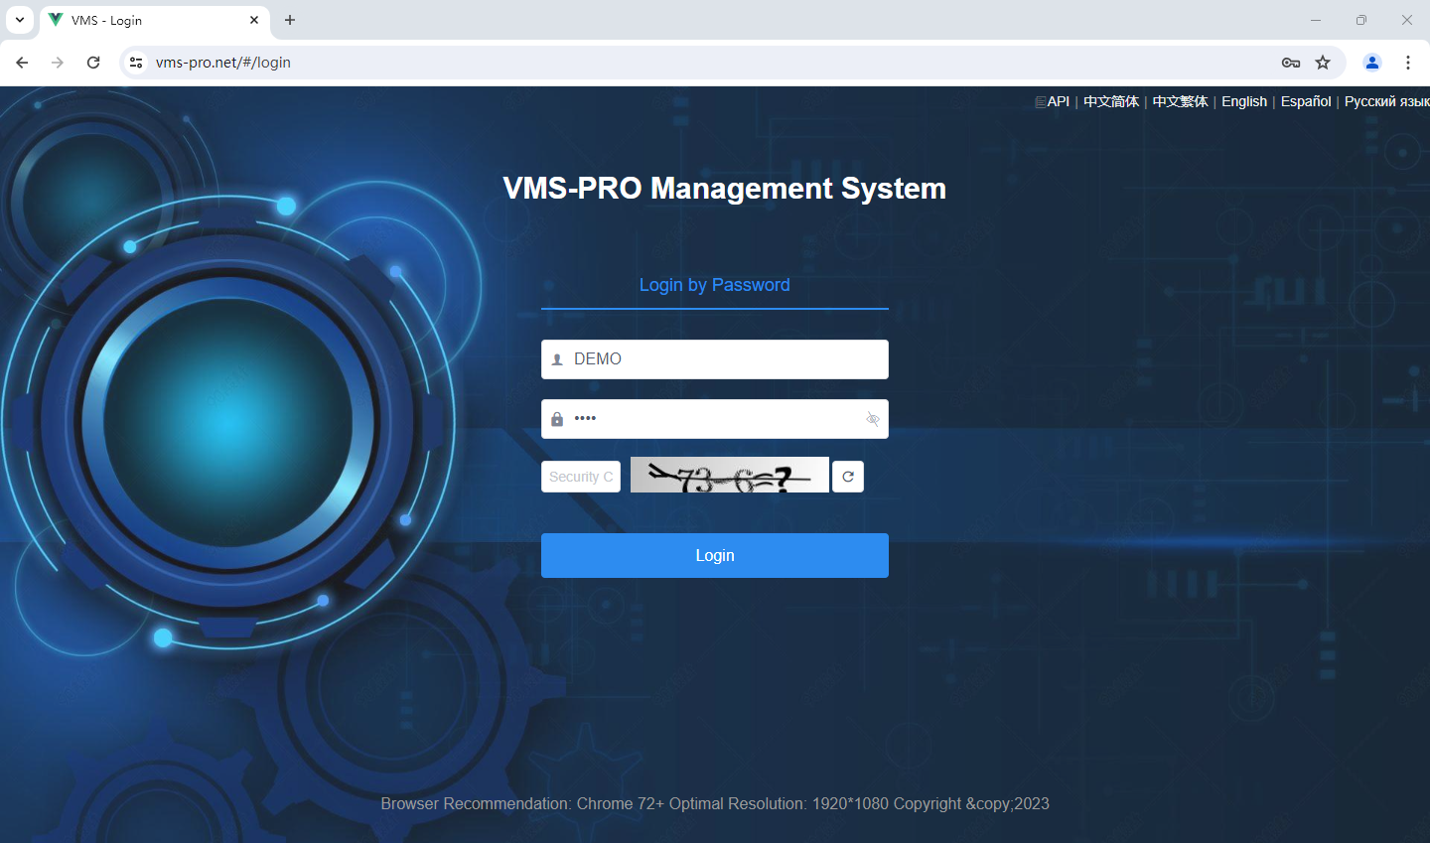Expand the tab search dropdown

[x=20, y=20]
